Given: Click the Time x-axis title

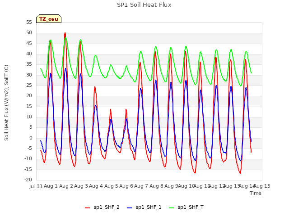Looking at the screenshot, I should (x=256, y=193).
